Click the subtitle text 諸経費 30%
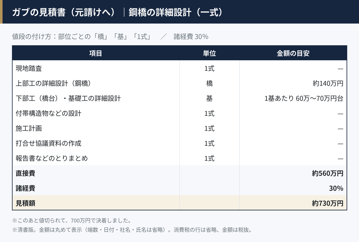This screenshot has height=242, width=359. click(191, 37)
